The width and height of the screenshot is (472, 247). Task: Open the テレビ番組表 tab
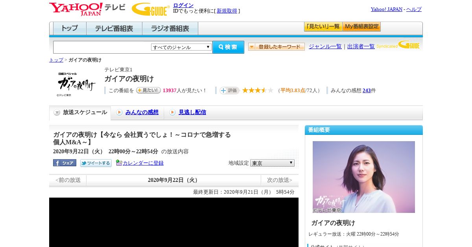114,29
